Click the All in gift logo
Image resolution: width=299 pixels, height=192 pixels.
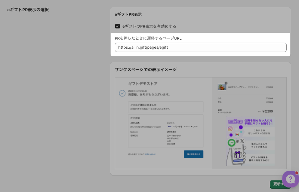[x=235, y=122]
